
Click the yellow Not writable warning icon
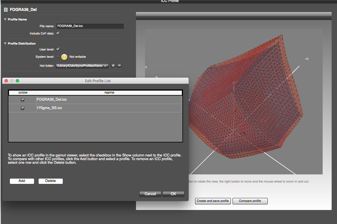pyautogui.click(x=64, y=57)
